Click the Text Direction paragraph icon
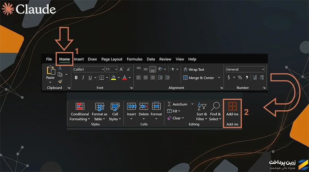 pos(172,69)
